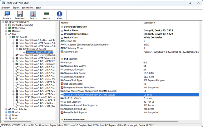Expand the Video Adapter node
203x127 pixels.
(x=6, y=109)
